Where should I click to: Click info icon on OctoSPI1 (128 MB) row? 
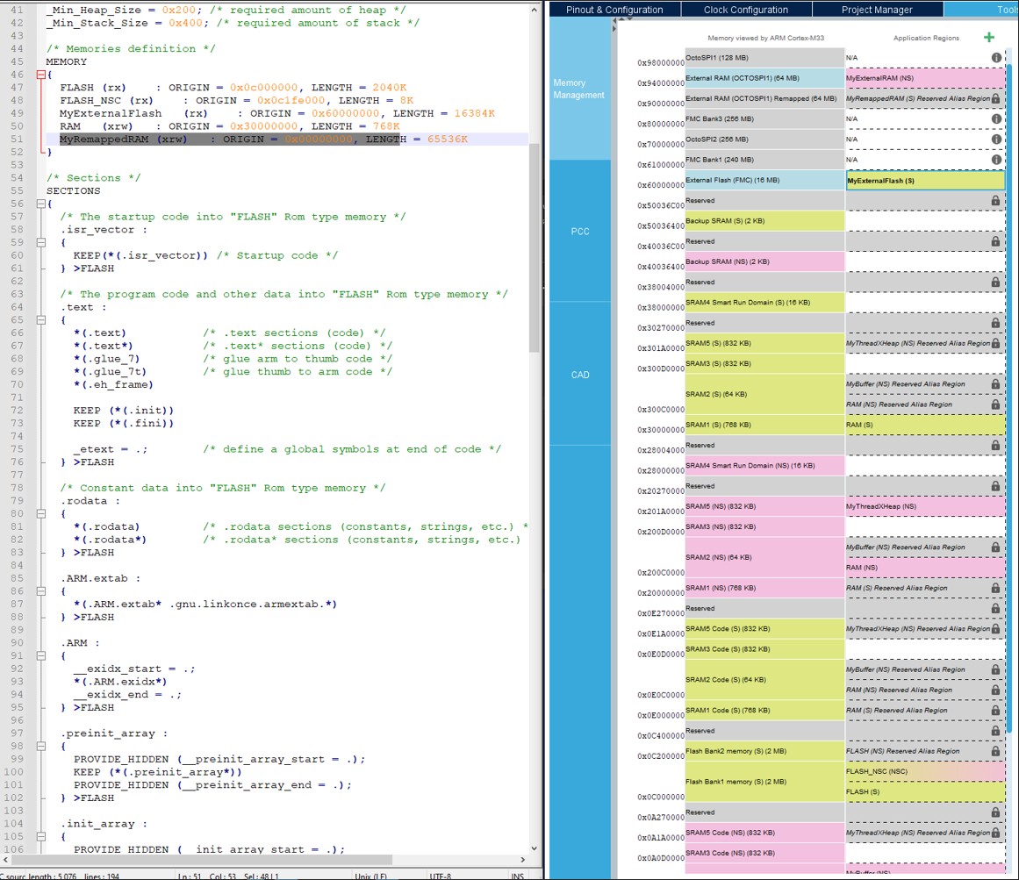click(996, 58)
